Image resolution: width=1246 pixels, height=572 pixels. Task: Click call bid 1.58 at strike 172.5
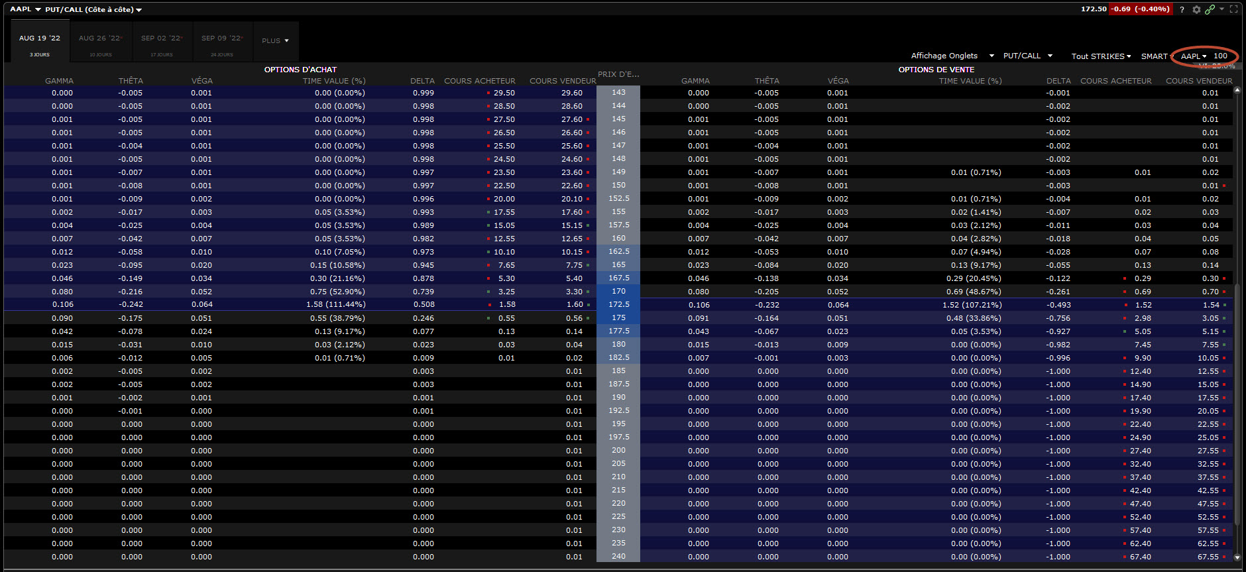tap(507, 305)
